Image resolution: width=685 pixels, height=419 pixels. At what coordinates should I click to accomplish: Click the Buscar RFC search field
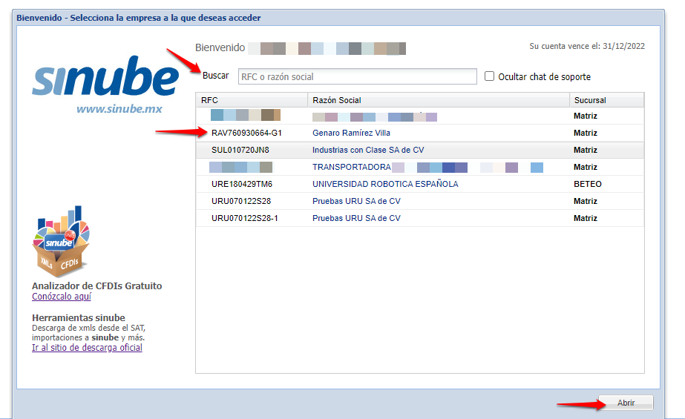[x=357, y=76]
